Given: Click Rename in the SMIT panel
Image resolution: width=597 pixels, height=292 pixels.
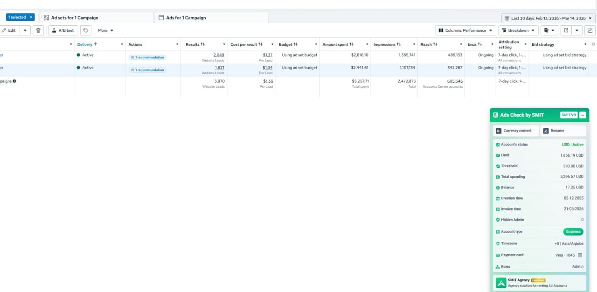Looking at the screenshot, I should [562, 131].
